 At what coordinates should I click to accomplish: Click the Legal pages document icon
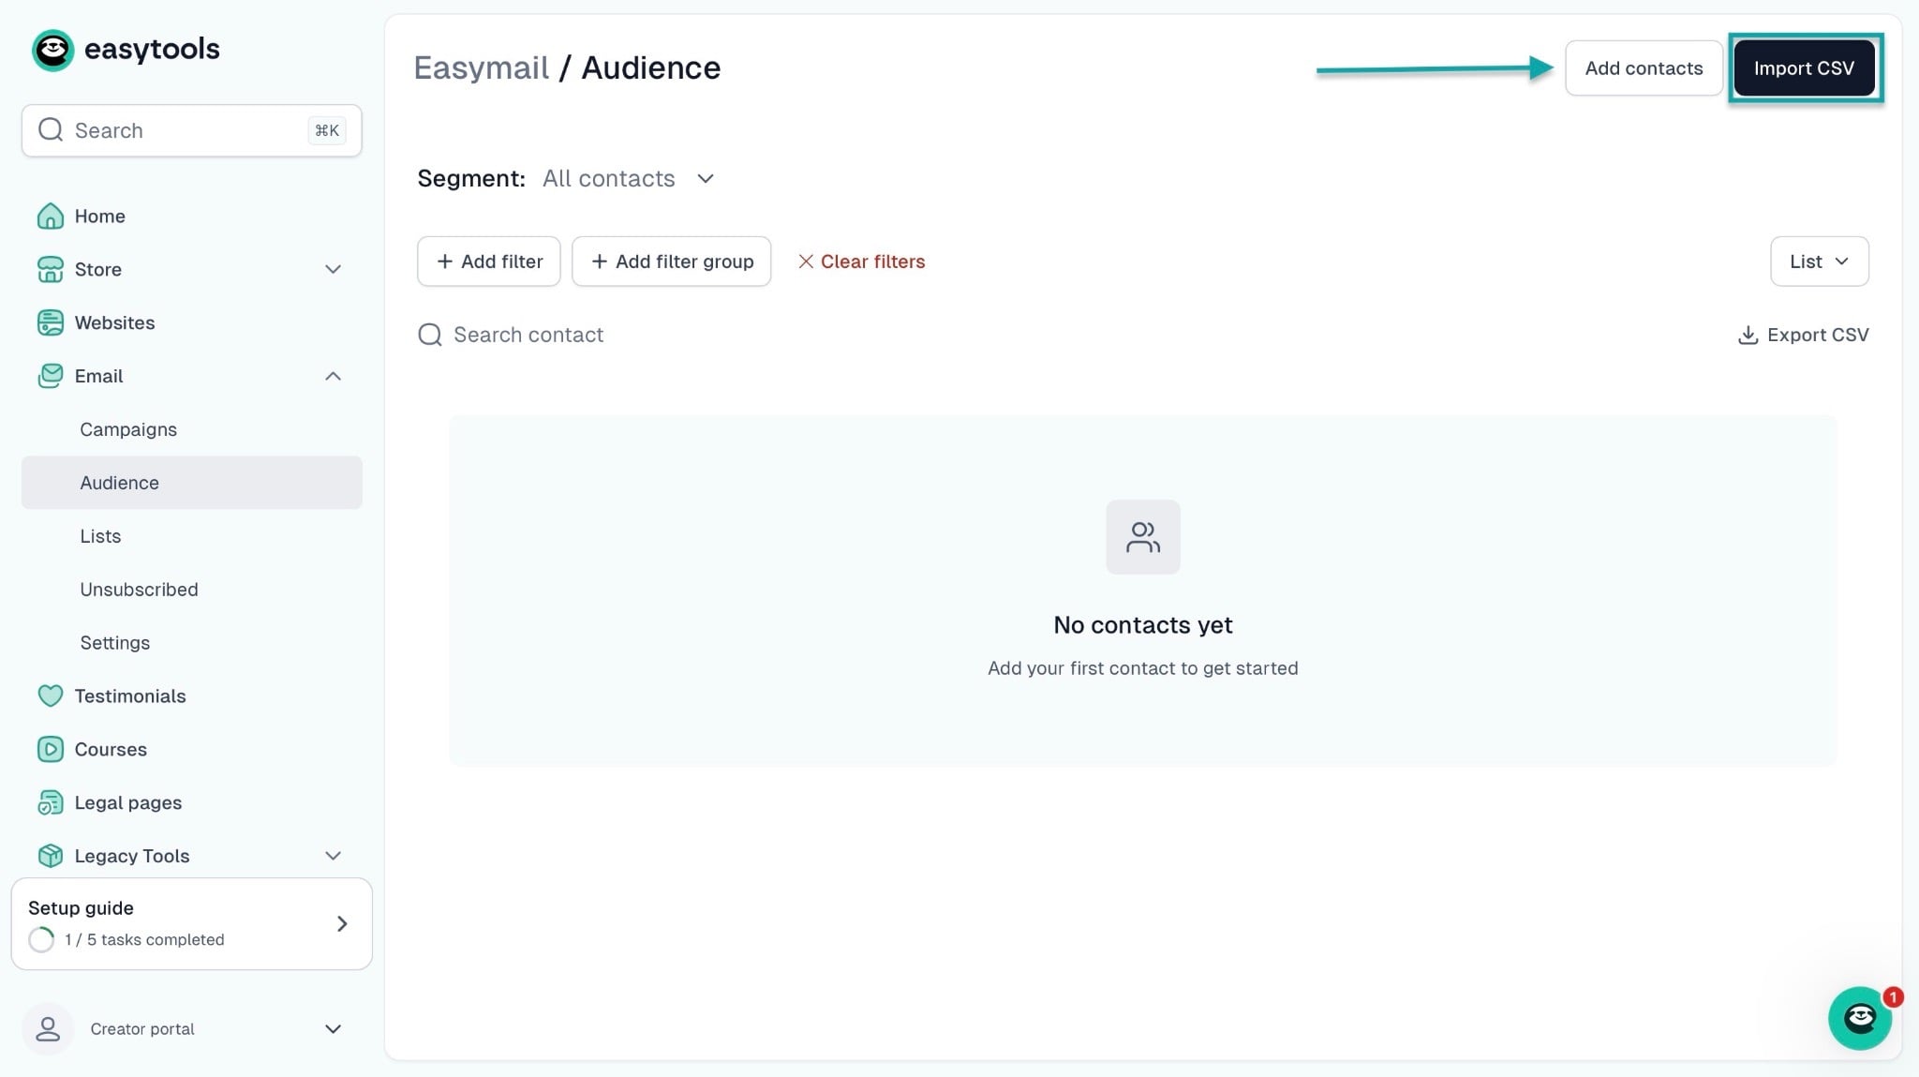pyautogui.click(x=51, y=803)
